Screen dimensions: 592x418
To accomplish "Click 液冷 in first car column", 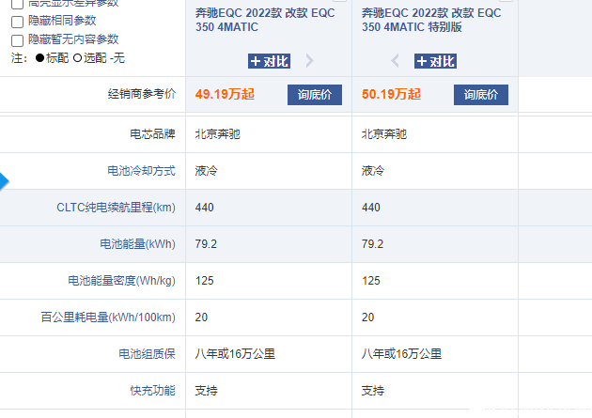I will pyautogui.click(x=206, y=171).
